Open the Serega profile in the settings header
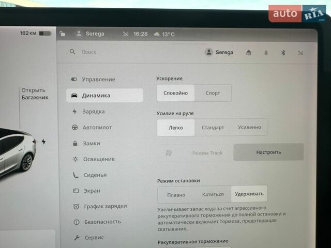 (x=219, y=52)
